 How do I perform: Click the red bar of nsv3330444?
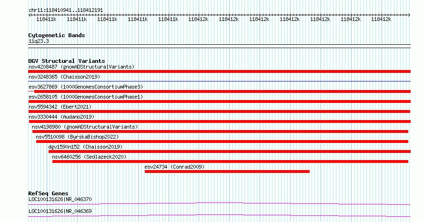(220, 121)
